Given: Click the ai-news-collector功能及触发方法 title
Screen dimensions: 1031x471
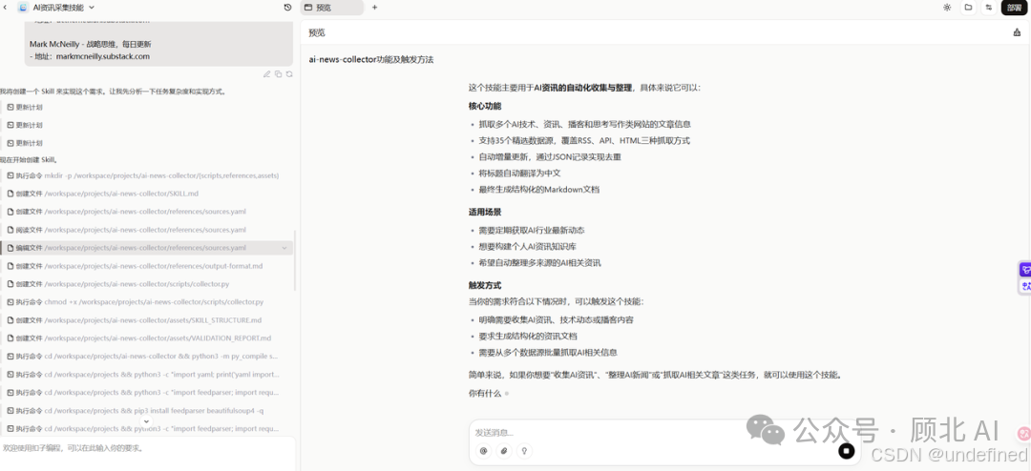Looking at the screenshot, I should (x=371, y=59).
